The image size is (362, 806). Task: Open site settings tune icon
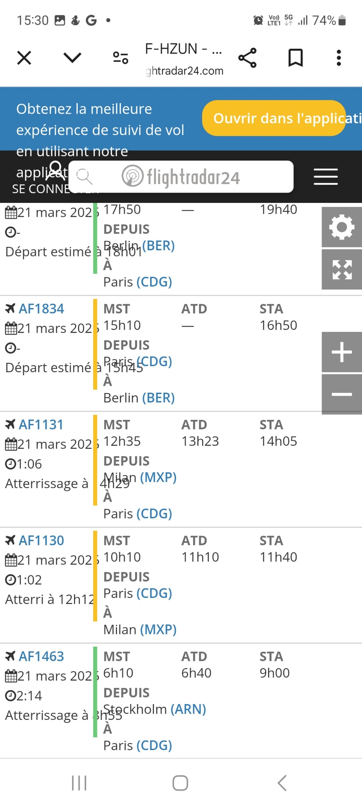click(121, 57)
